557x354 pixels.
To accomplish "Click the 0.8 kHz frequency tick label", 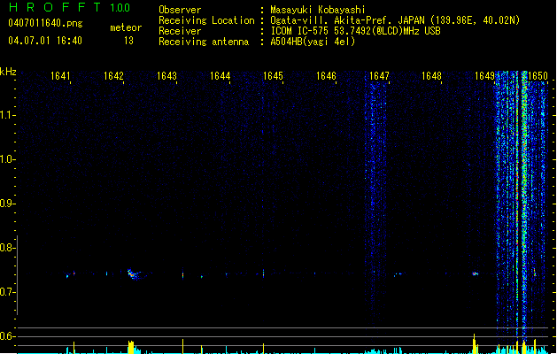I will 7,248.
